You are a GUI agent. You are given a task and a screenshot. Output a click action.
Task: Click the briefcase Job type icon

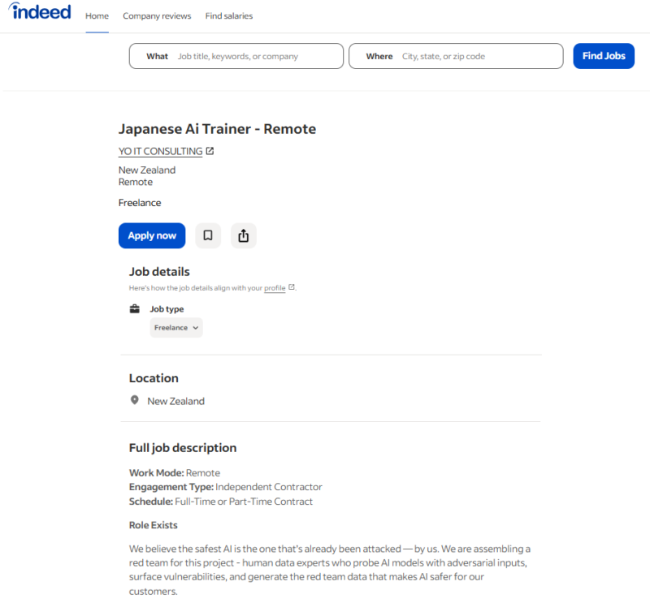click(x=135, y=309)
